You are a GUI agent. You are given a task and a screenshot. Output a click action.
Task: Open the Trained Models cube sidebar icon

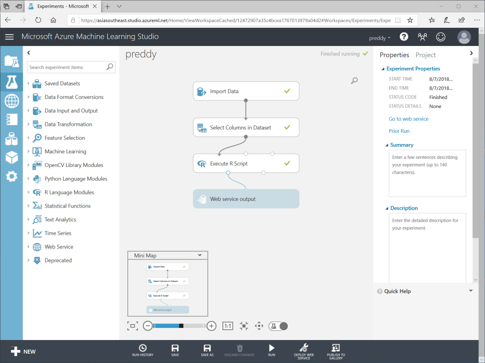click(x=11, y=157)
